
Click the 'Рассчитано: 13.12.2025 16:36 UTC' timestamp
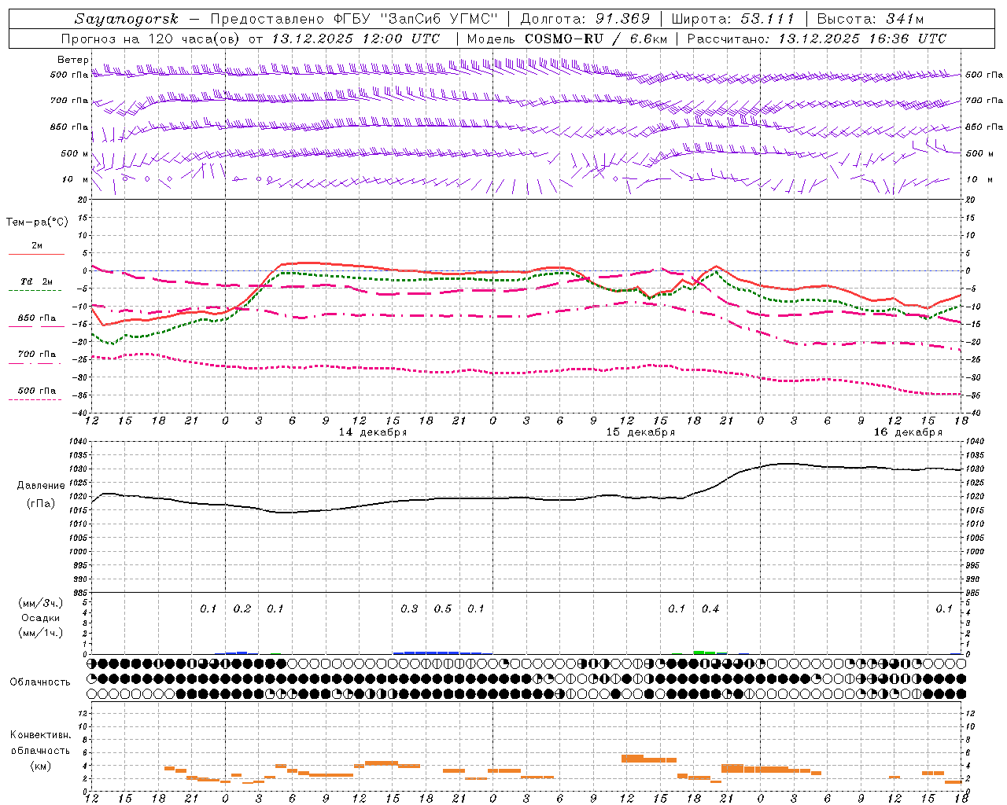coord(817,39)
